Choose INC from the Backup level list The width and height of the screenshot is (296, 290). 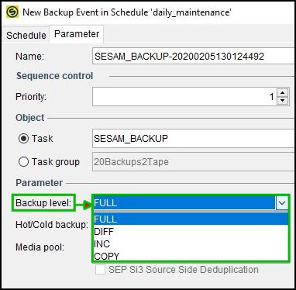(x=191, y=243)
